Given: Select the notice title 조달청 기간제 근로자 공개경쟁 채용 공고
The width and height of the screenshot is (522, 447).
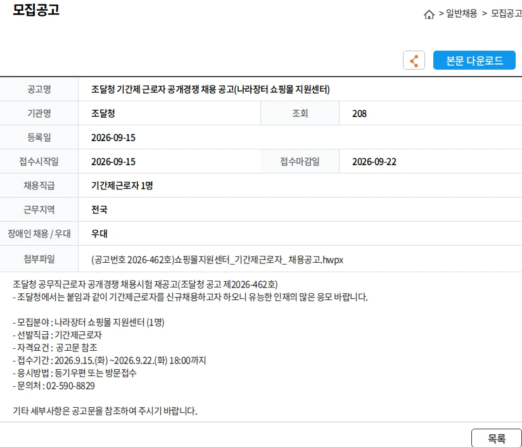Looking at the screenshot, I should point(210,89).
